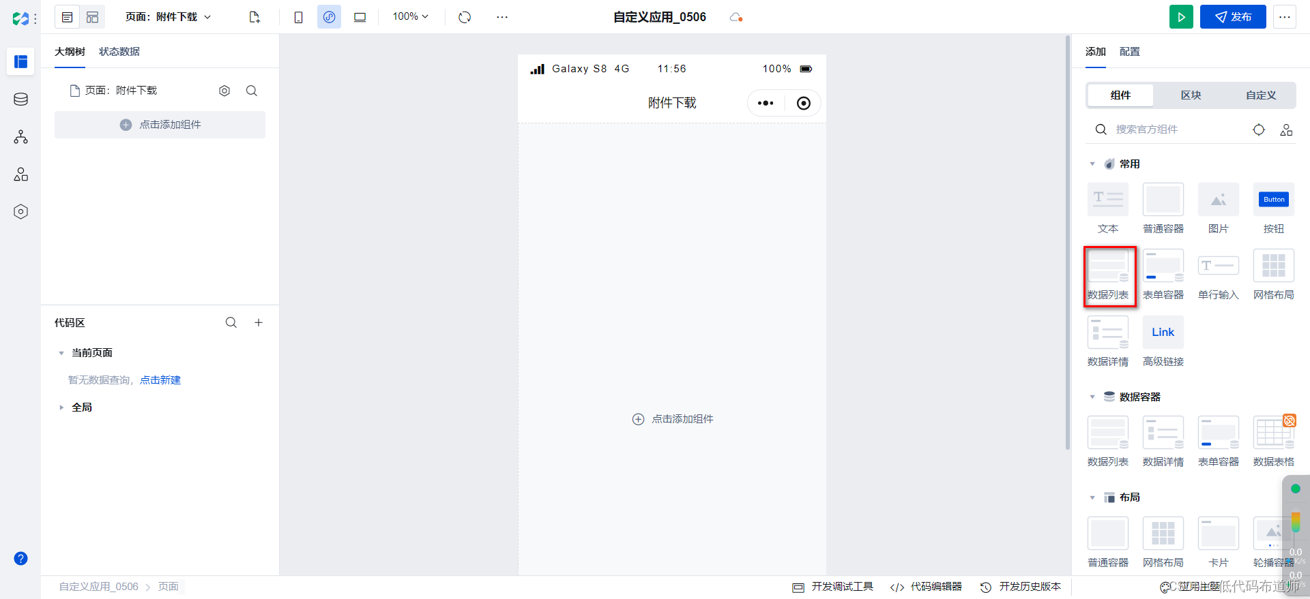Image resolution: width=1310 pixels, height=599 pixels.
Task: Open the materials shapes icon in sidebar
Action: pos(20,174)
